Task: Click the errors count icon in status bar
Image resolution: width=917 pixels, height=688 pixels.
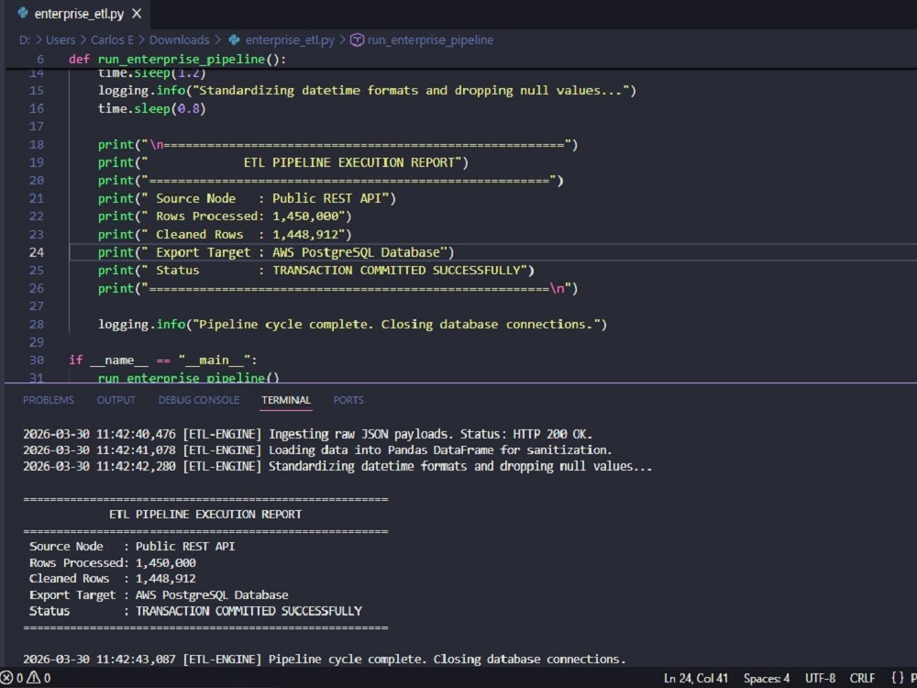Action: pos(6,678)
